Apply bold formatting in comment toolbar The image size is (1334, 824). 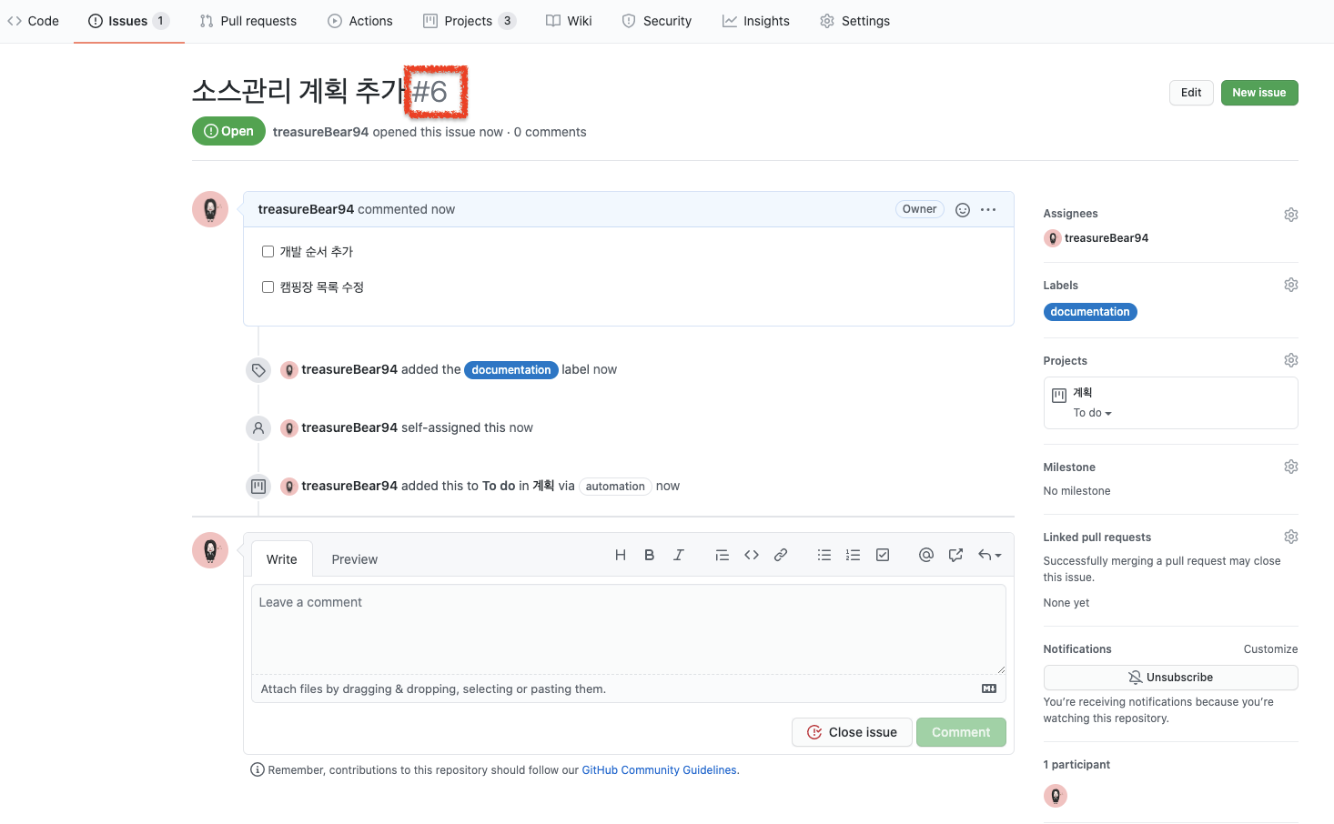[650, 555]
